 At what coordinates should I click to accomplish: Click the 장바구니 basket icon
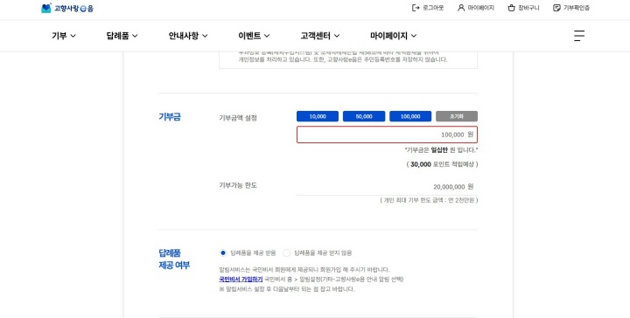click(511, 8)
